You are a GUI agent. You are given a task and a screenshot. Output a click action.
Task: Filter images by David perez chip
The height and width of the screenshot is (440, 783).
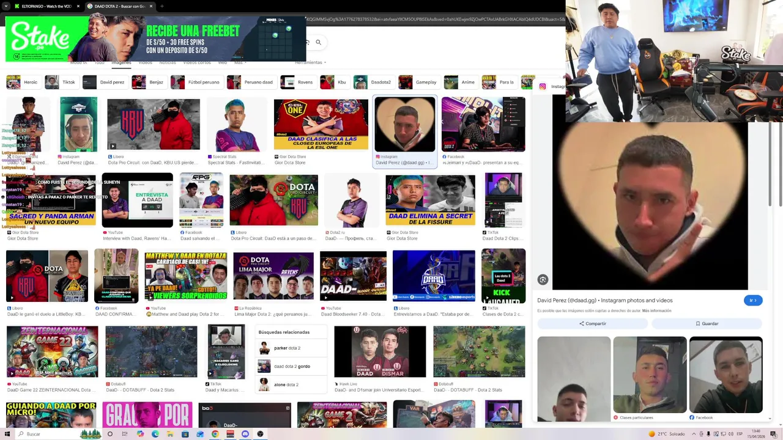(x=105, y=82)
